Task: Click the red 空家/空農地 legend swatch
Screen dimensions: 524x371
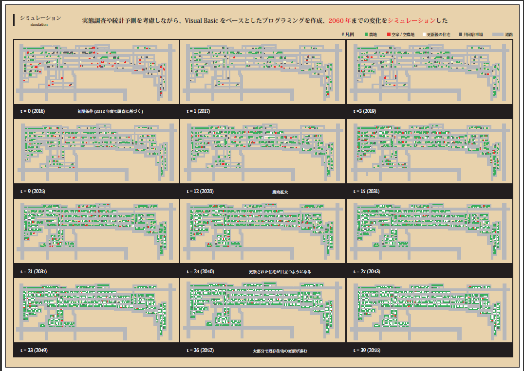Action: 389,35
